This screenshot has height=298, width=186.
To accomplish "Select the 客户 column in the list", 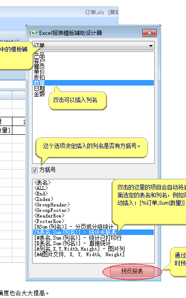I will point(39,61).
